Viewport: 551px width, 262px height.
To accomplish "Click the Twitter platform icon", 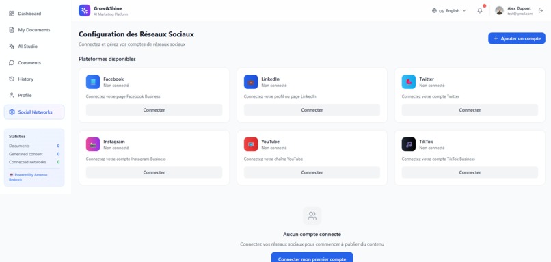I will coord(409,81).
